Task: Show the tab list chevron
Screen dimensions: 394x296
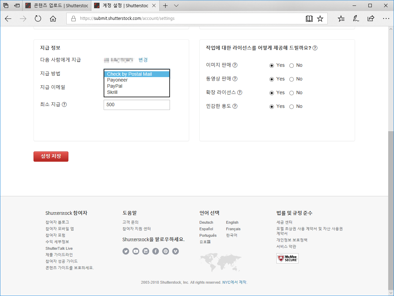Action: [176, 5]
